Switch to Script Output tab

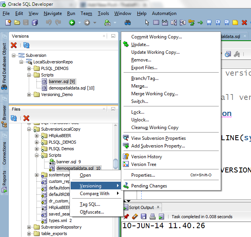[x=142, y=207]
